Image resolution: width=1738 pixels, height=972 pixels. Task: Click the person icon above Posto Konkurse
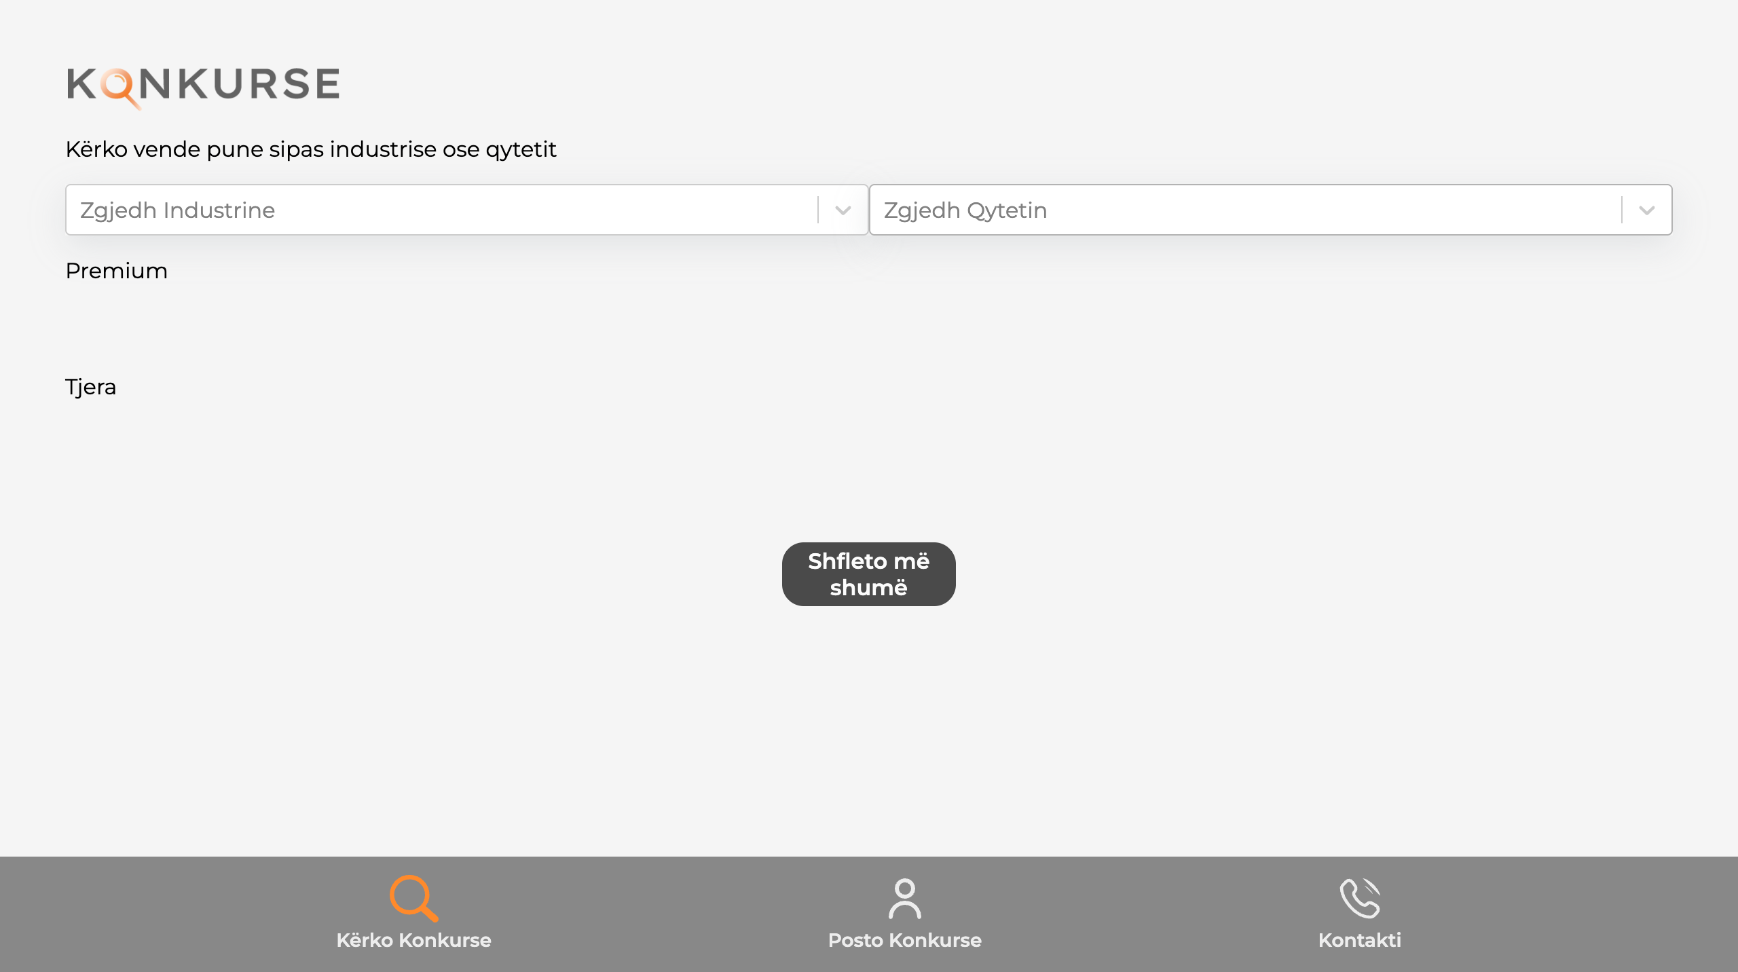click(904, 898)
